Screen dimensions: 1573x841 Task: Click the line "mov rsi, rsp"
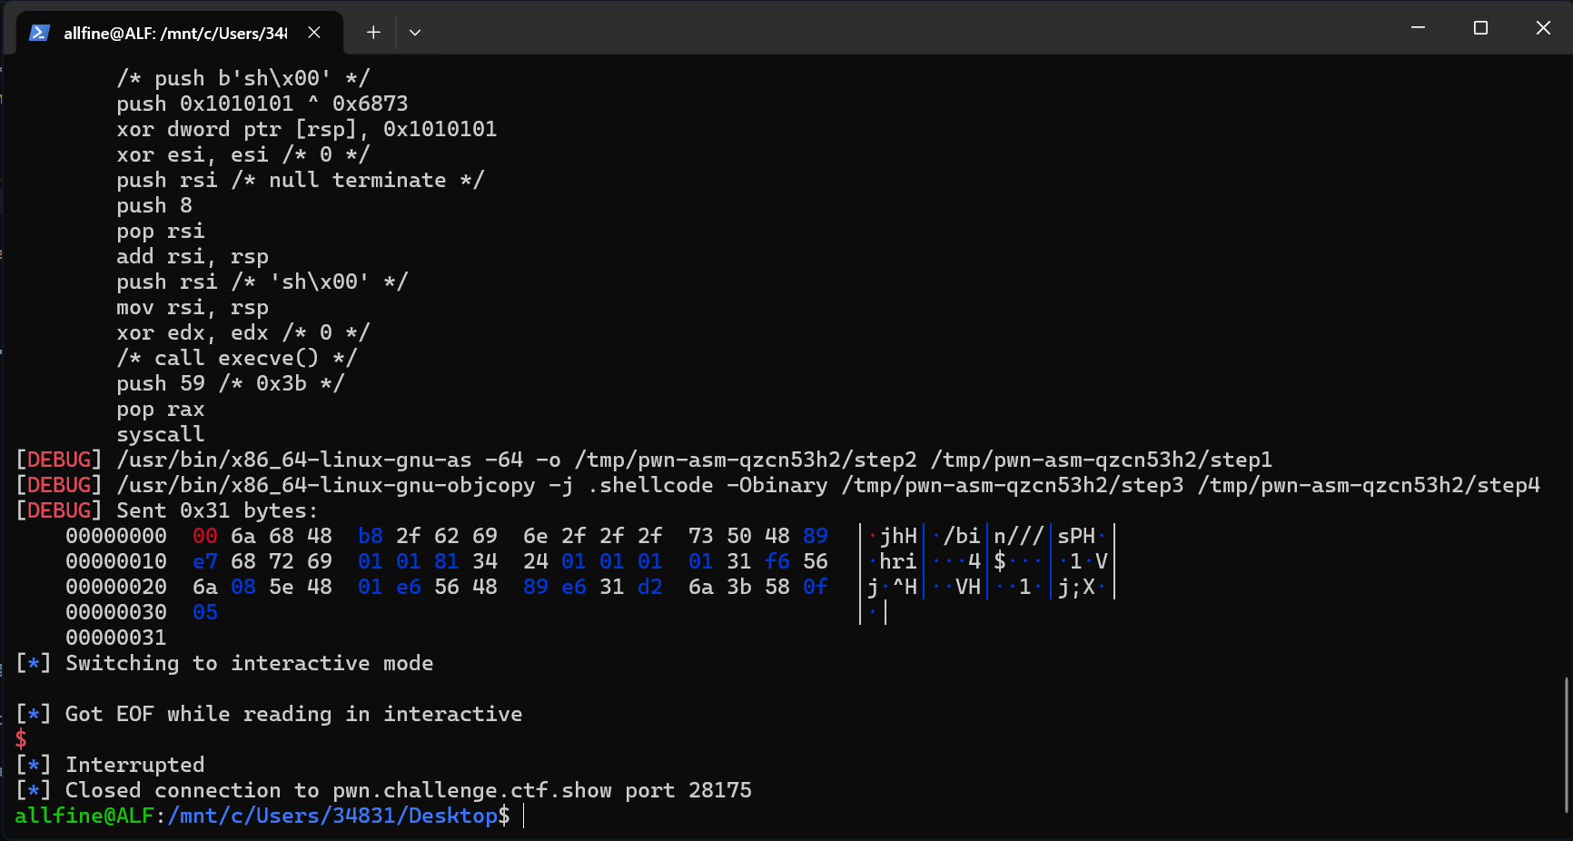click(193, 307)
